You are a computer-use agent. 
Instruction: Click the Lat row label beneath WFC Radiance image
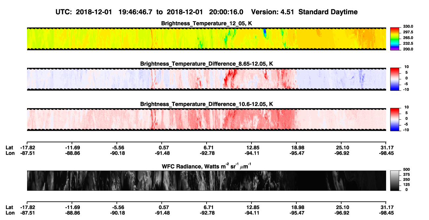pyautogui.click(x=10, y=207)
